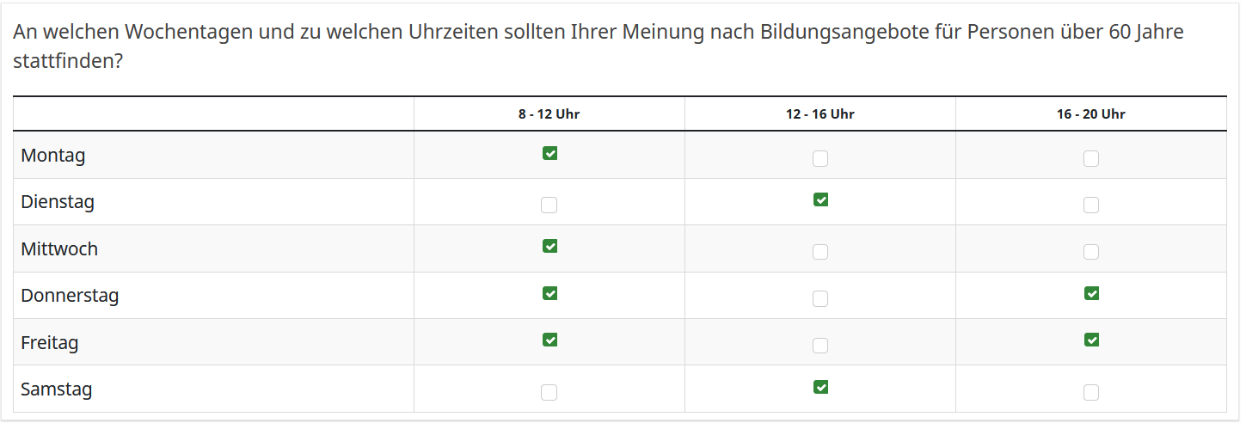The width and height of the screenshot is (1246, 423).
Task: Check Montag 12 - 16 Uhr checkbox
Action: (820, 158)
